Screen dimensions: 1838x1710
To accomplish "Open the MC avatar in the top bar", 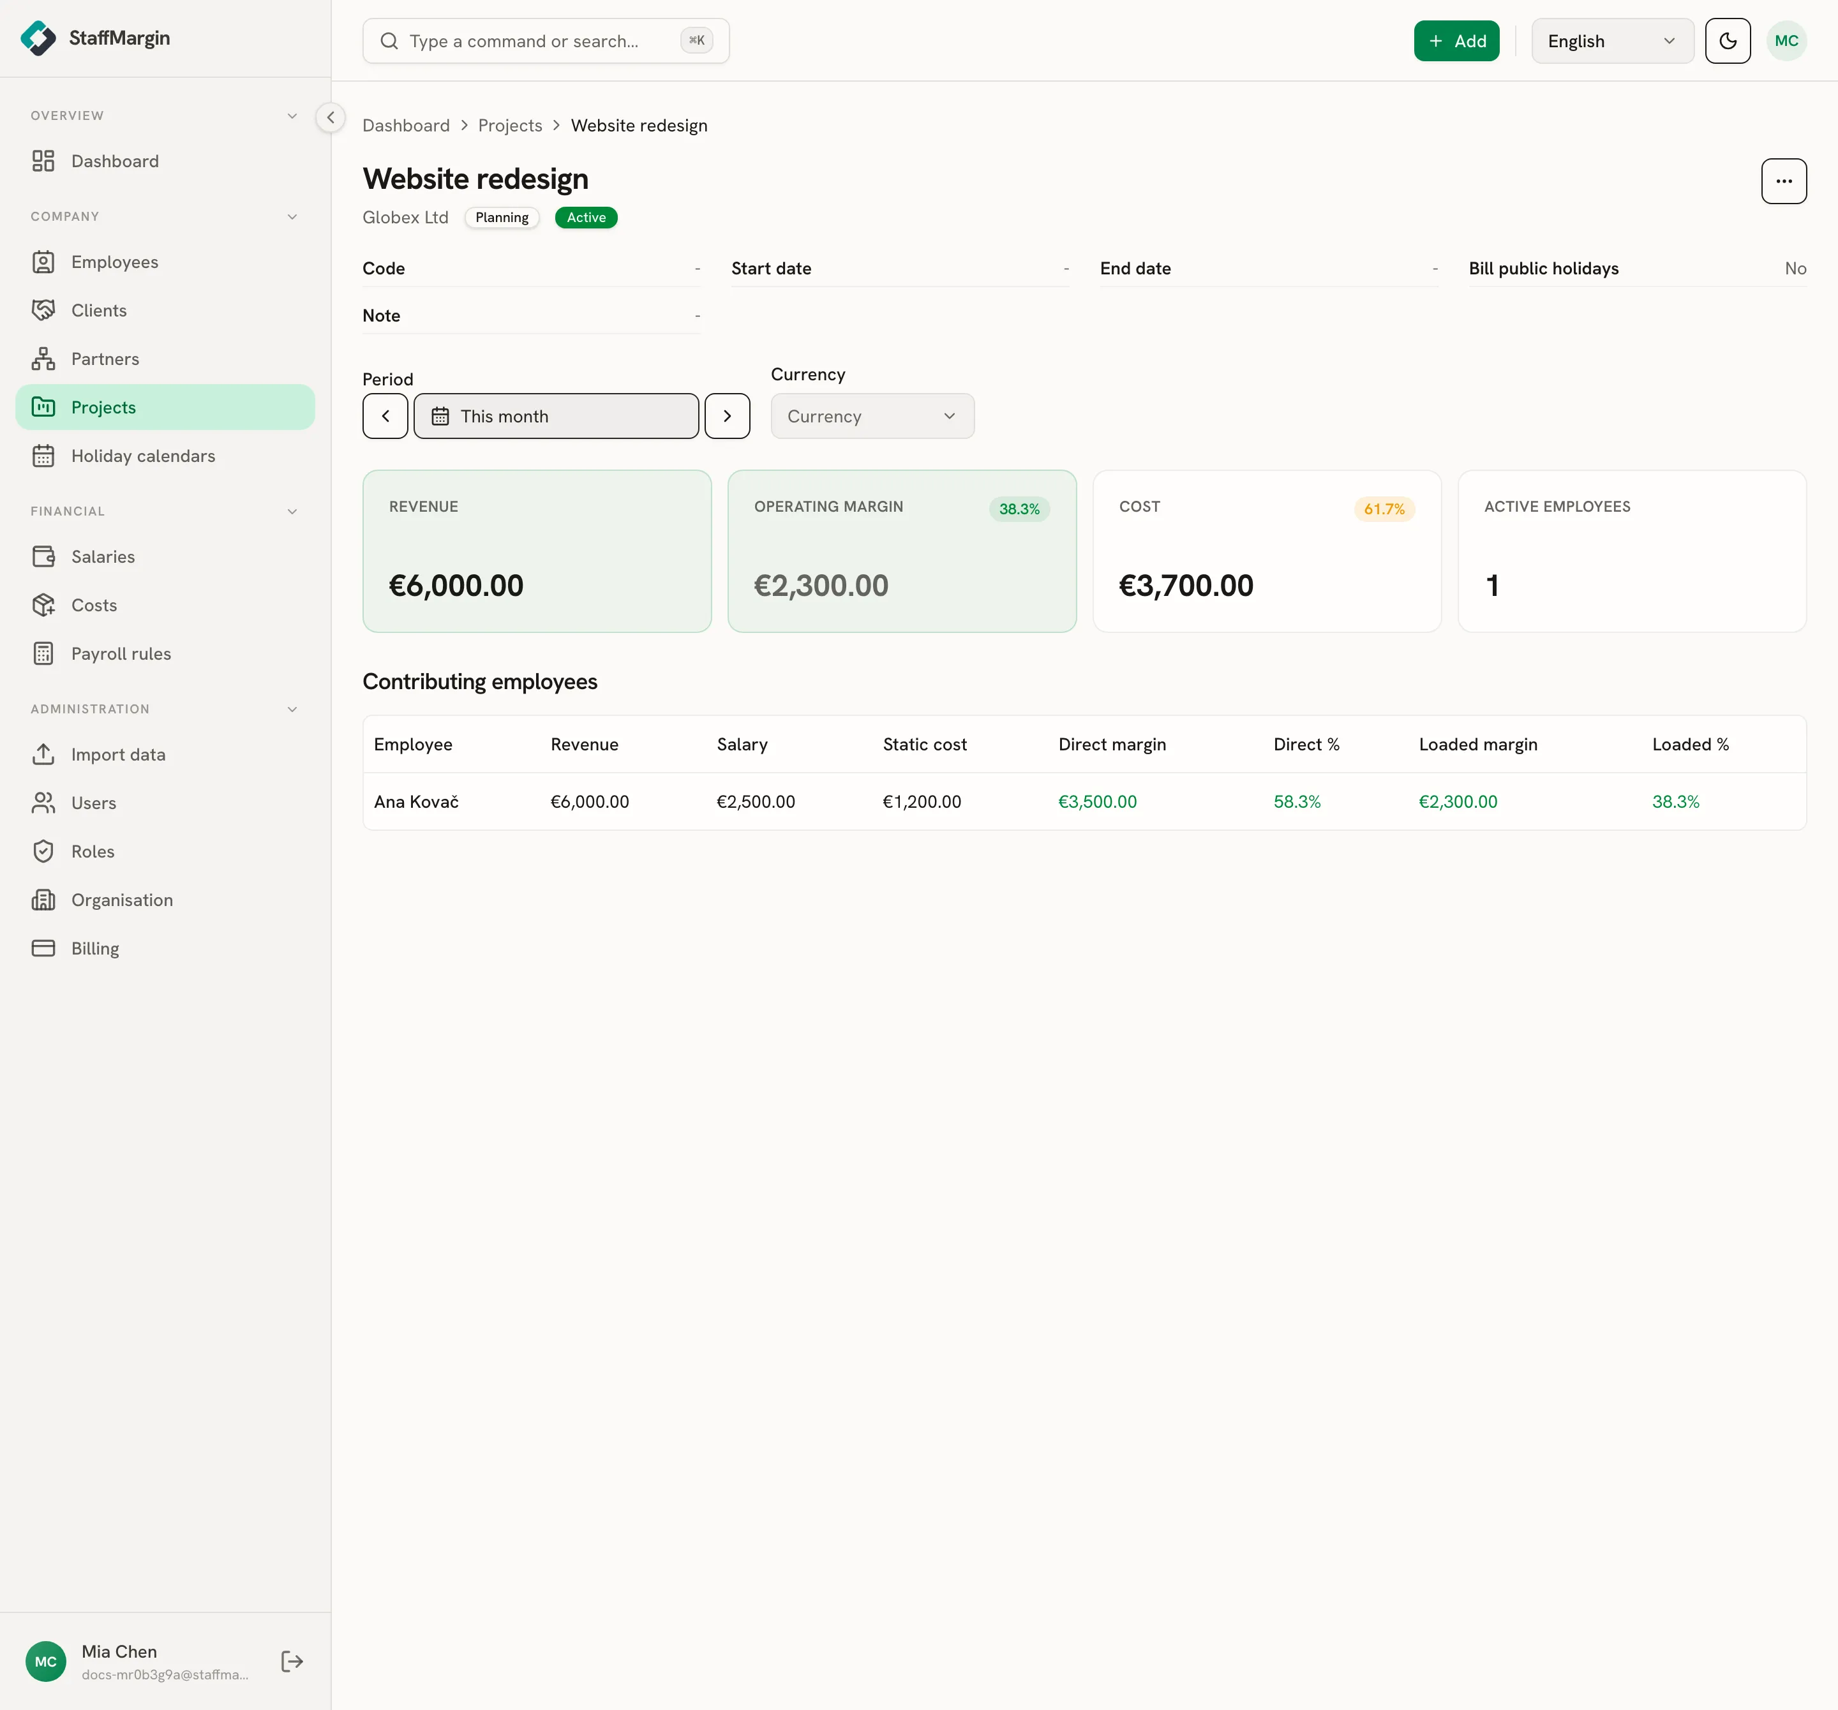I will pyautogui.click(x=1786, y=41).
